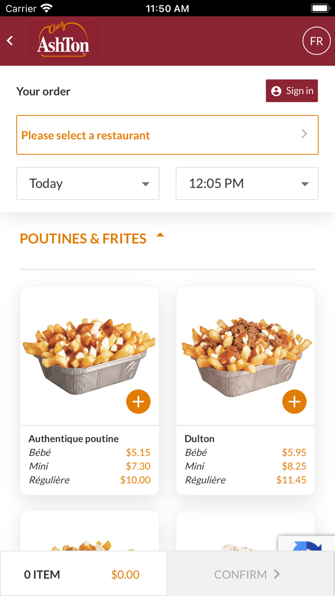Viewport: 335px width, 596px height.
Task: Open the Today date dropdown
Action: (88, 183)
